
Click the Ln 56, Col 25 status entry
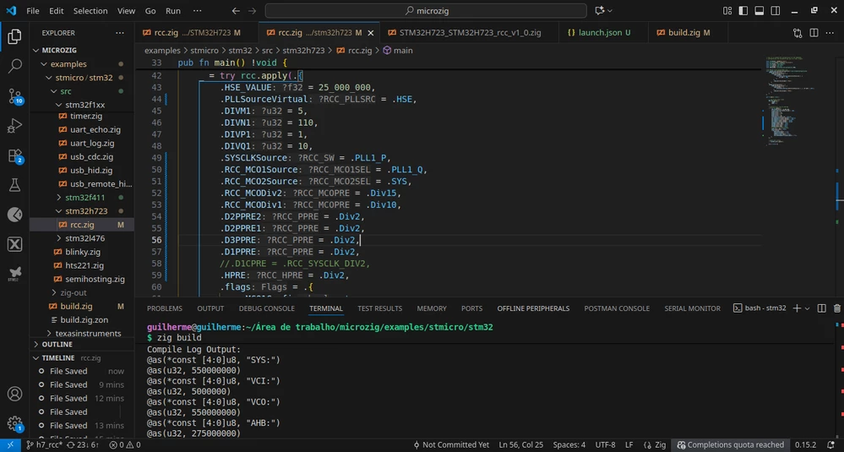pos(521,445)
